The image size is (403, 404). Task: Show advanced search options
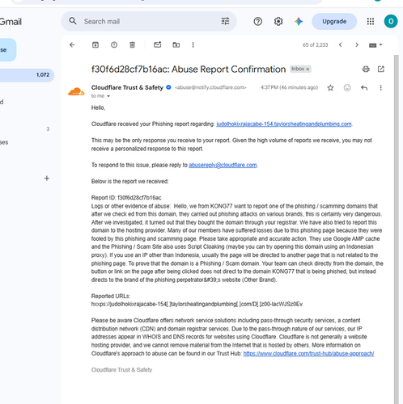(225, 21)
